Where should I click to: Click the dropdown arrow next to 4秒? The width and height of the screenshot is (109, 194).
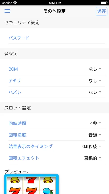[100, 123]
